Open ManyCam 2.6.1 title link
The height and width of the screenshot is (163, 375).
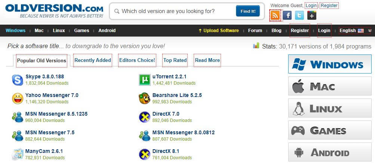tap(44, 151)
